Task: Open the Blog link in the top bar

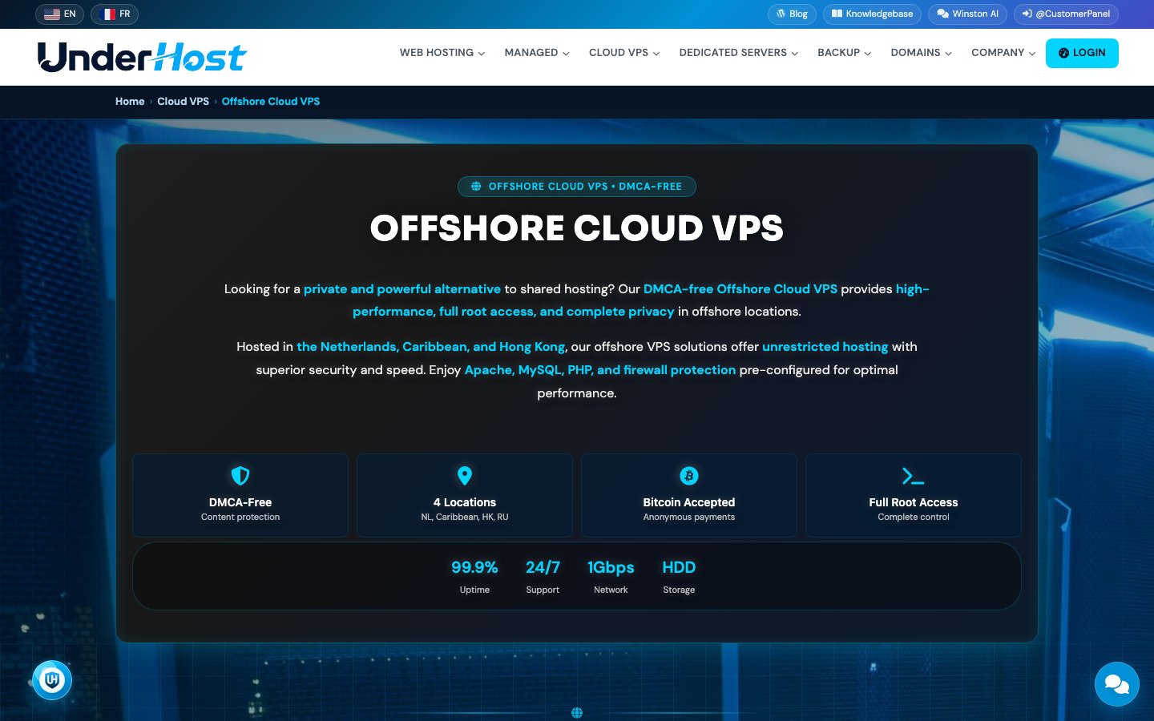Action: coord(792,14)
